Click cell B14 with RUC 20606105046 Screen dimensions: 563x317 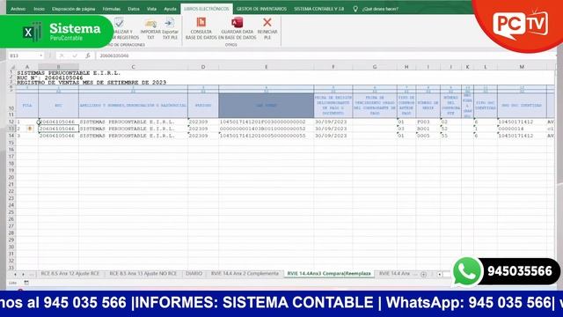59,136
